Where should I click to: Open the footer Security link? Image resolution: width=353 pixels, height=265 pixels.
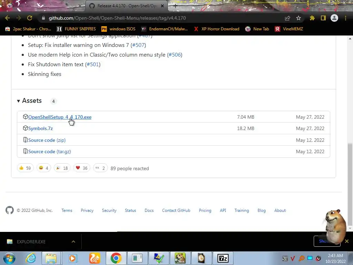109,210
